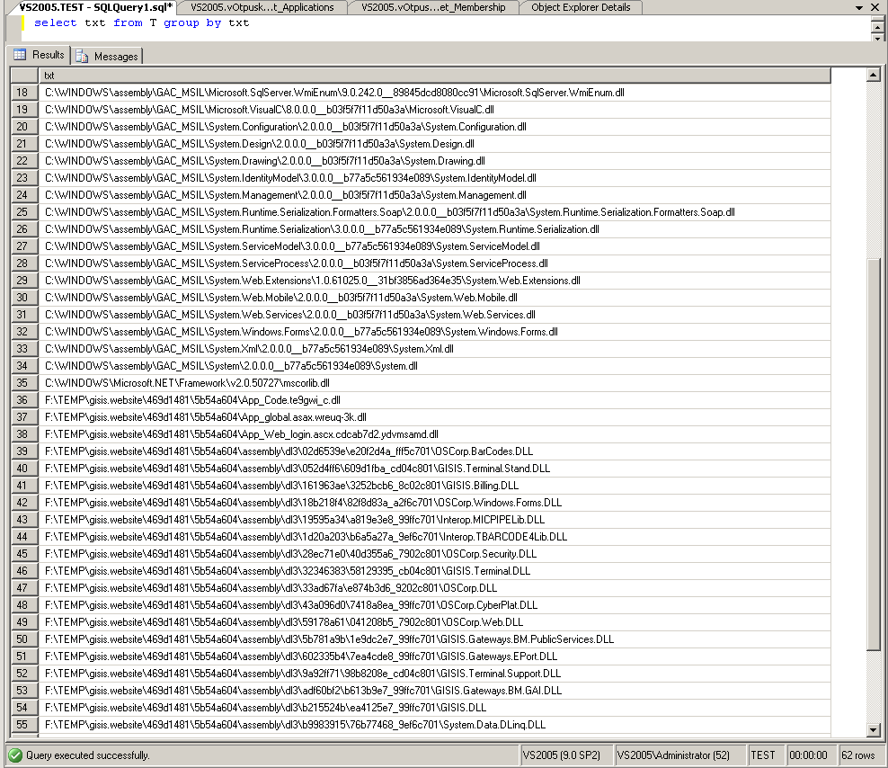The width and height of the screenshot is (888, 768).
Task: Click in the SQL query text editor
Action: click(446, 29)
